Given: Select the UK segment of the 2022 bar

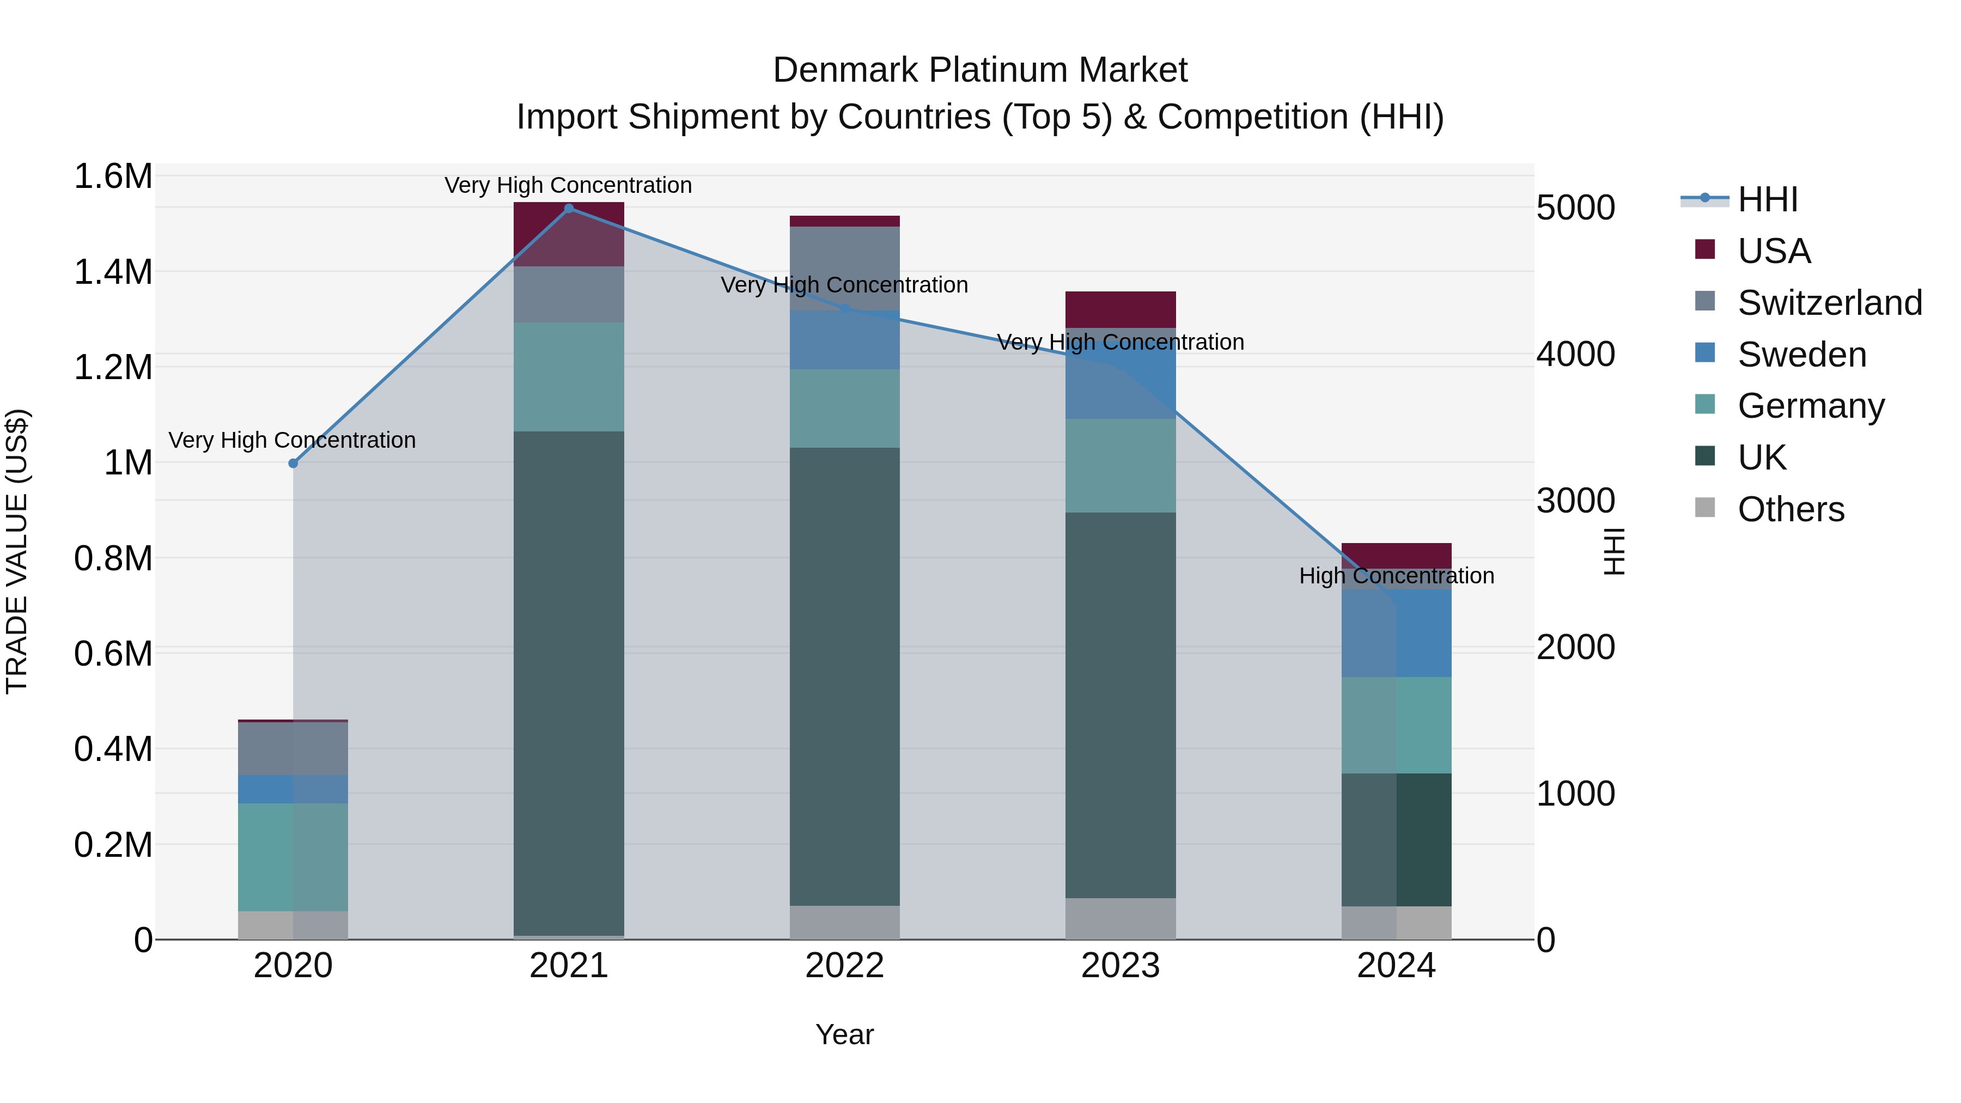Looking at the screenshot, I should point(844,677).
